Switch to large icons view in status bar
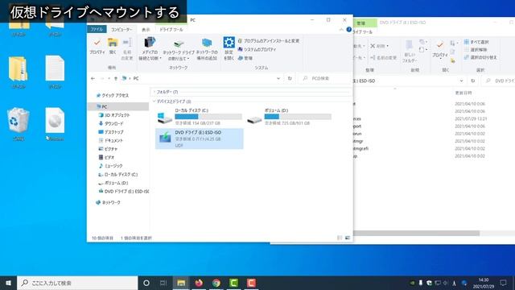This screenshot has width=515, height=290. click(x=348, y=238)
